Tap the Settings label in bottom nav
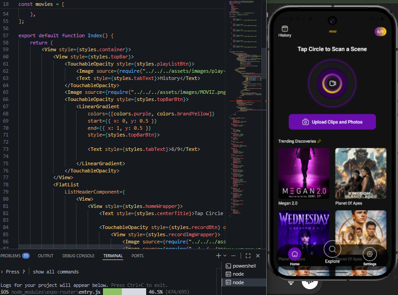Viewport: 398px width, 295px height. (370, 264)
